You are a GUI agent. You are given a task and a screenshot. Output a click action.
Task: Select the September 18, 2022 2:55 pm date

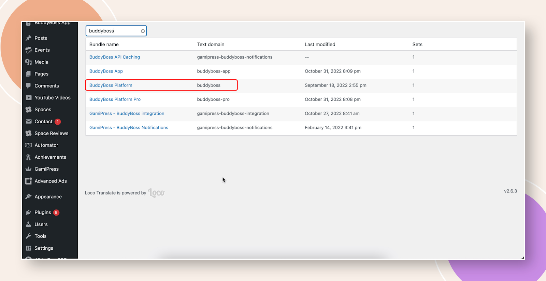(x=335, y=85)
